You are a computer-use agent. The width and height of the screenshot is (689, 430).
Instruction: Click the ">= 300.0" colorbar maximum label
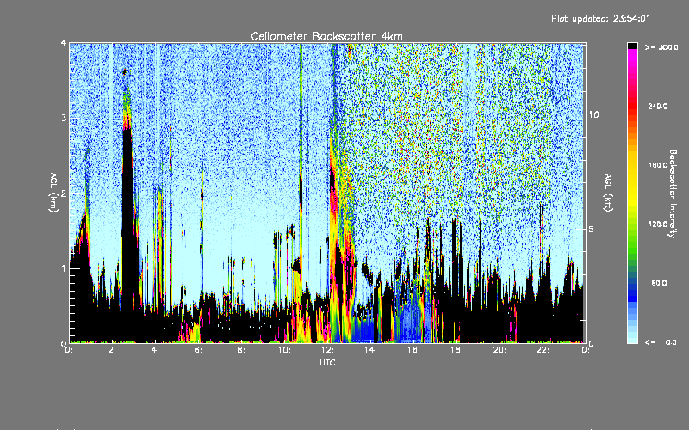[661, 47]
